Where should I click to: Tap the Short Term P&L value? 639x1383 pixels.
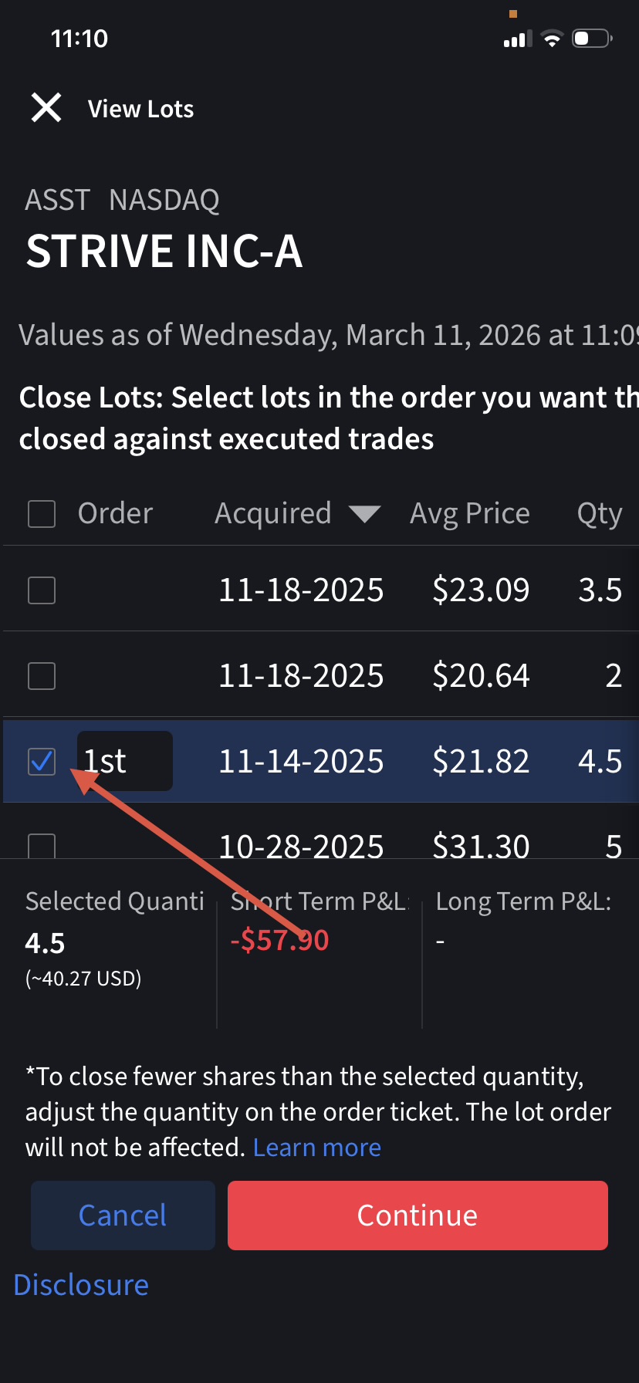point(279,940)
